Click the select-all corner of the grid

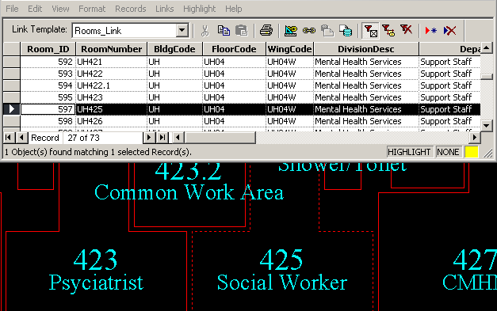coord(12,49)
